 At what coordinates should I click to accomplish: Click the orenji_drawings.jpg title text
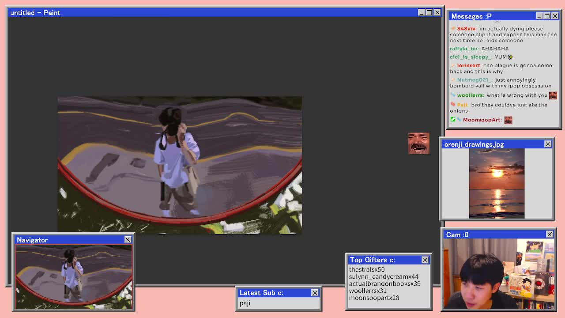(x=474, y=144)
